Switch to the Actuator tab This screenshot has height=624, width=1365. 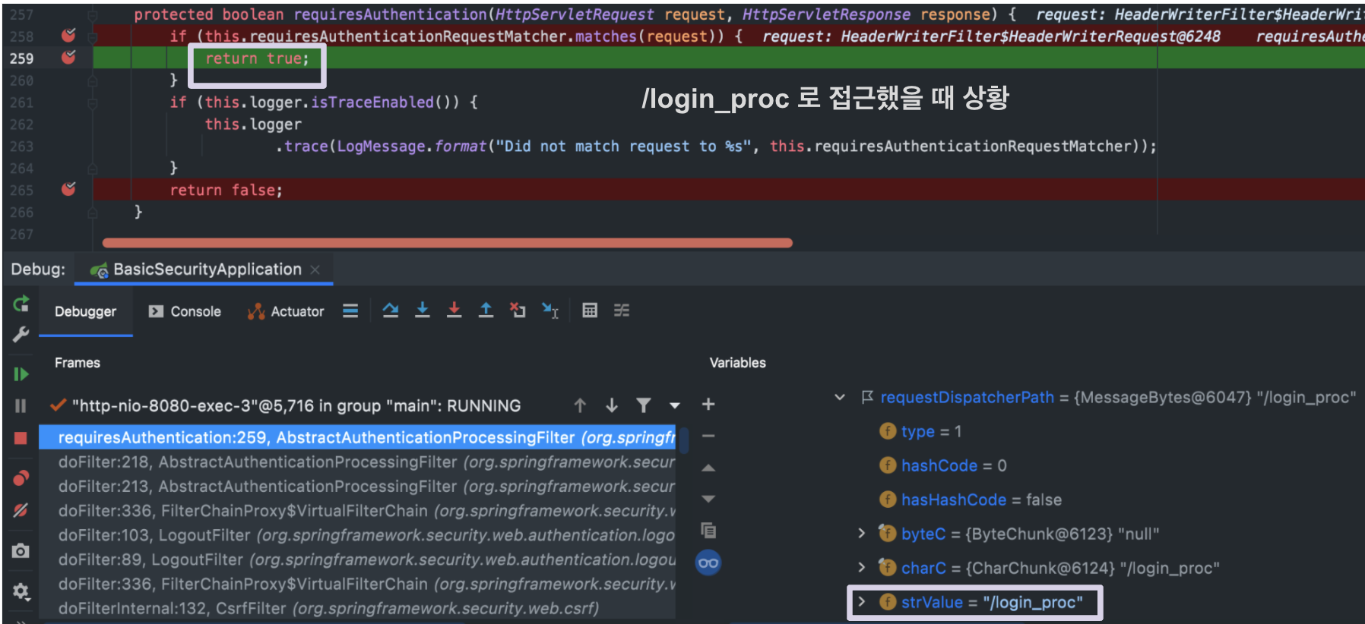[x=286, y=311]
